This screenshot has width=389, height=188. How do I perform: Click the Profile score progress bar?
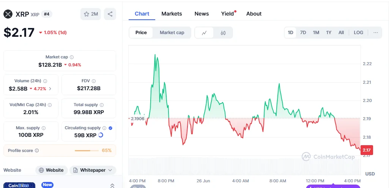click(x=86, y=150)
